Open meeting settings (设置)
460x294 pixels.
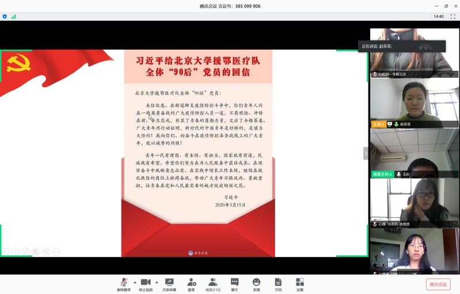[x=300, y=283]
